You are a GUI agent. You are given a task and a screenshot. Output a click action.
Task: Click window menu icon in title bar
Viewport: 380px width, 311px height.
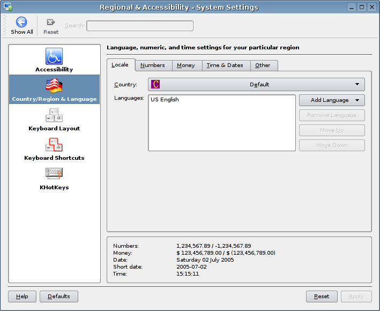[8, 7]
